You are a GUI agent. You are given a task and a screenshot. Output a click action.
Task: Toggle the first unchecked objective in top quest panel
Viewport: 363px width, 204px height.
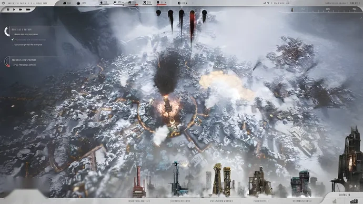coord(26,34)
